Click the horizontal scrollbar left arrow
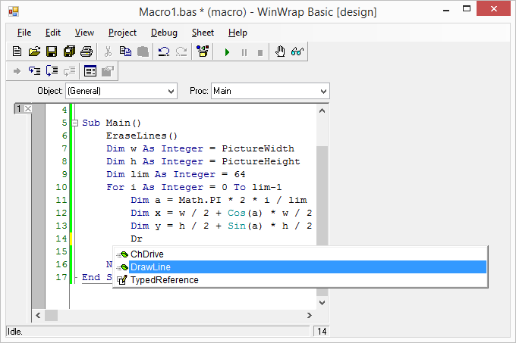This screenshot has height=343, width=516. [38, 316]
